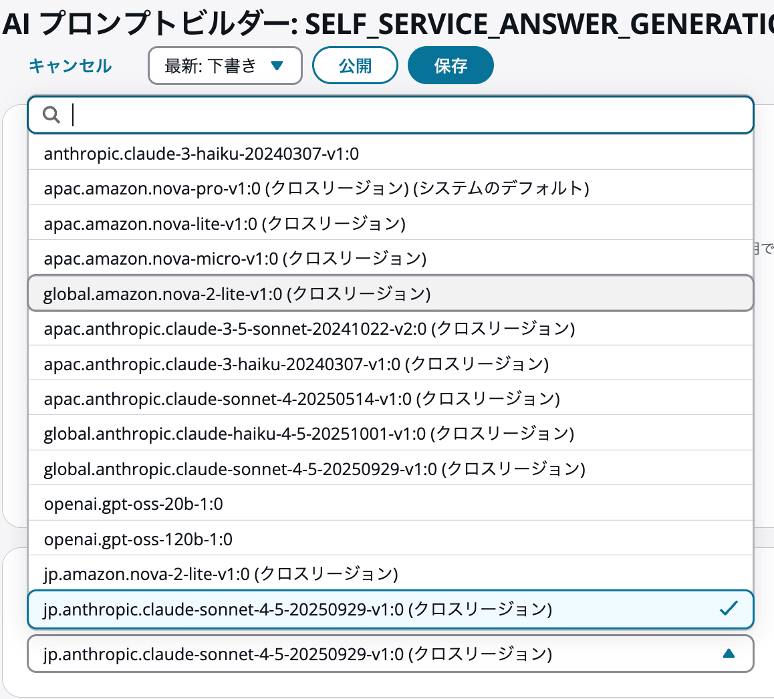Image resolution: width=774 pixels, height=699 pixels.
Task: Click the upward triangle to close model list
Action: click(730, 653)
